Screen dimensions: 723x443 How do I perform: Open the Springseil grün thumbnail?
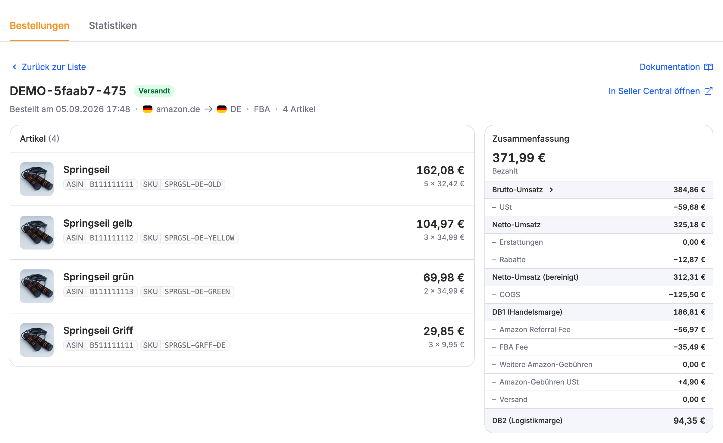[37, 286]
